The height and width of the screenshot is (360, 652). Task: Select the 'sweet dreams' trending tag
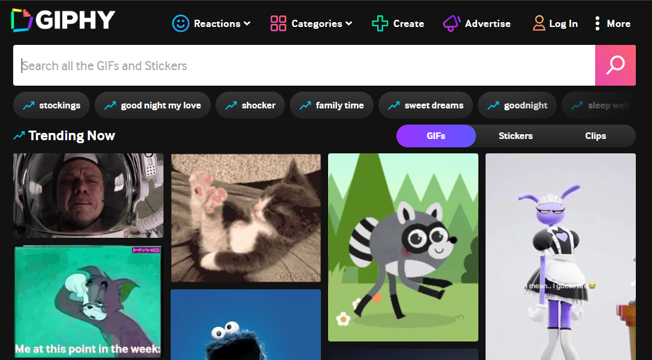point(426,105)
